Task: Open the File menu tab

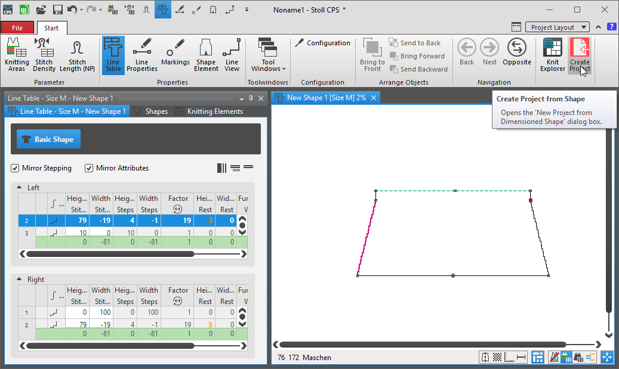Action: [x=17, y=28]
